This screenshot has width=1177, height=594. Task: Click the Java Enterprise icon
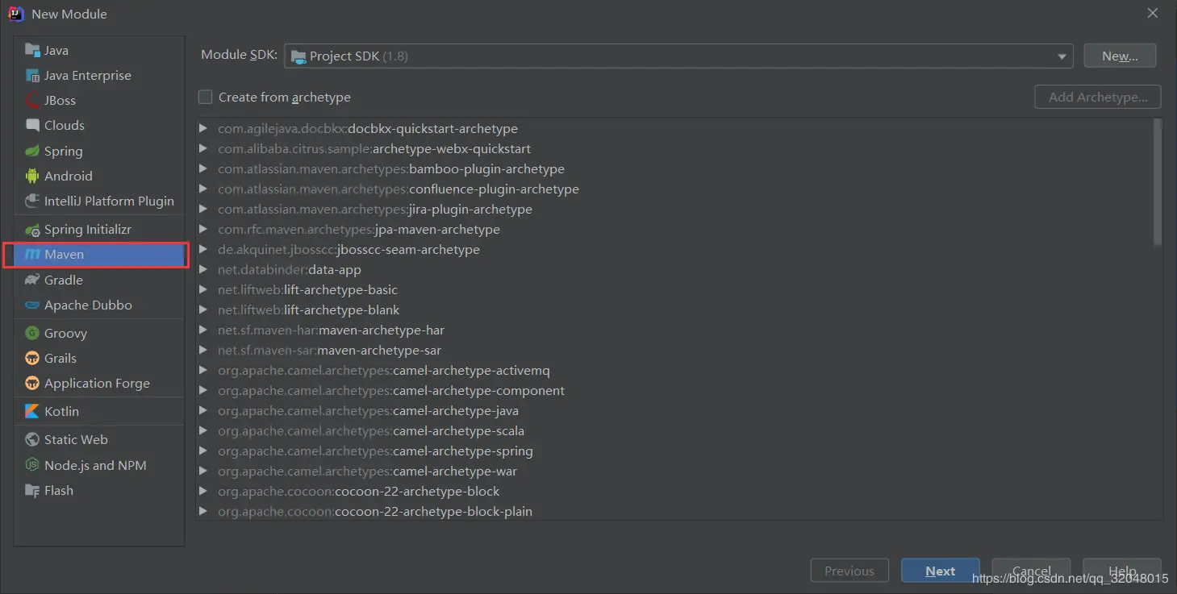coord(32,75)
